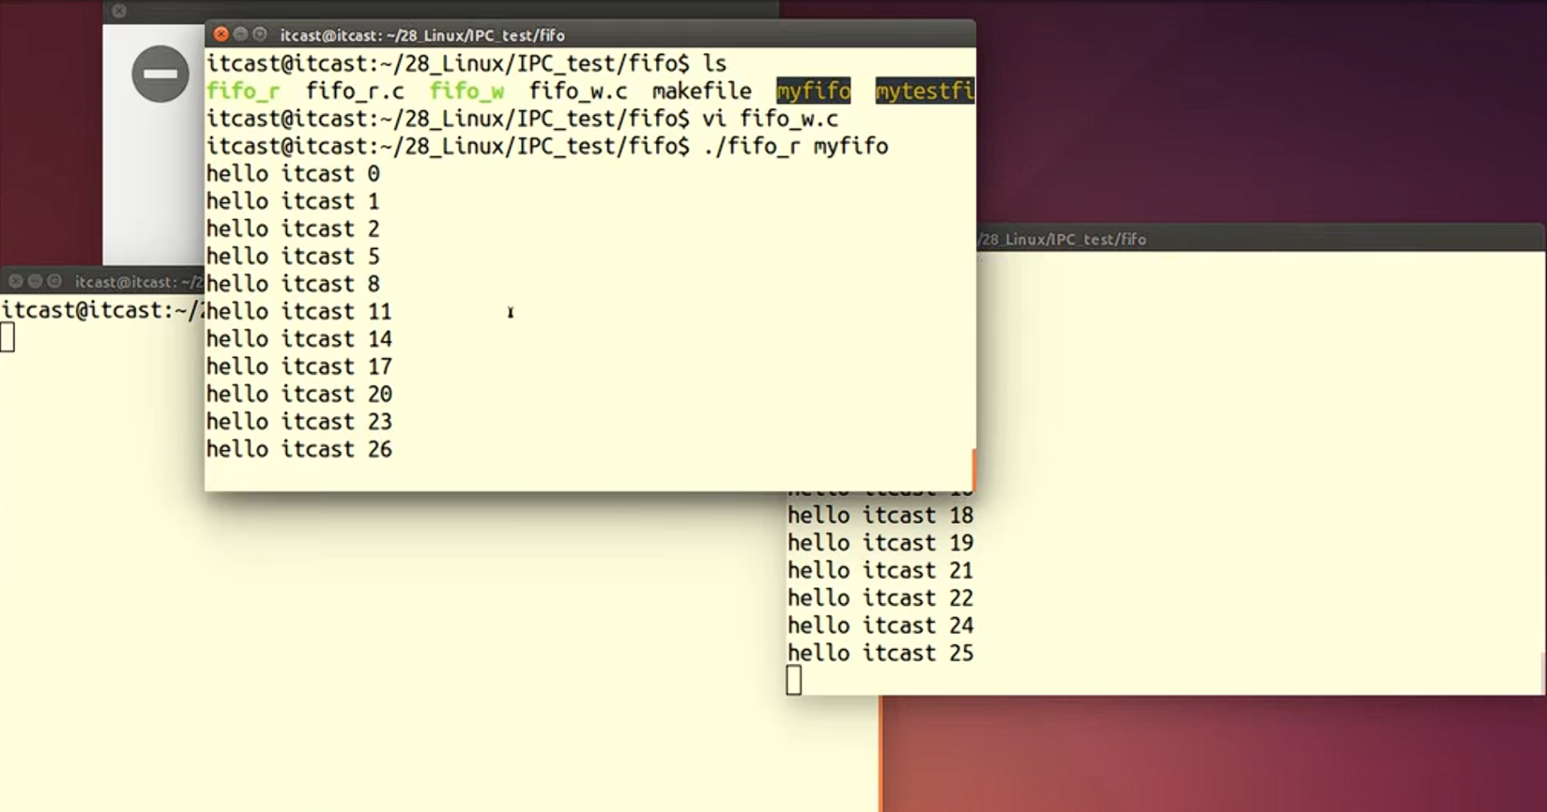Screen dimensions: 1547x812
Task: Click line 'hello itcast 23' in front terminal
Action: point(299,421)
